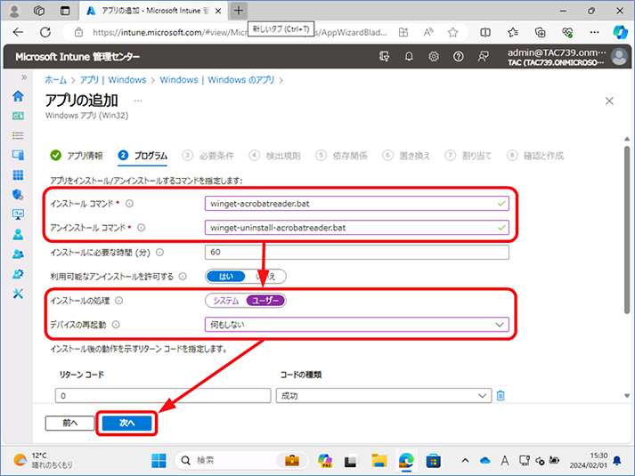This screenshot has height=476, width=635.
Task: Close the アプリの追加 blade
Action: (x=609, y=101)
